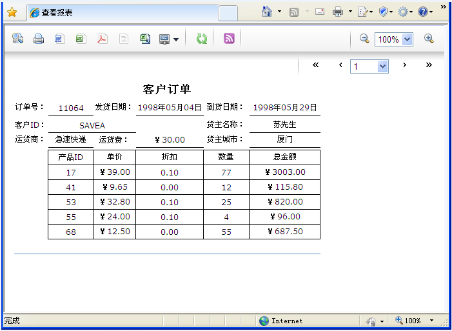Click the shipper value 急速快递
The image size is (452, 331).
click(x=71, y=139)
